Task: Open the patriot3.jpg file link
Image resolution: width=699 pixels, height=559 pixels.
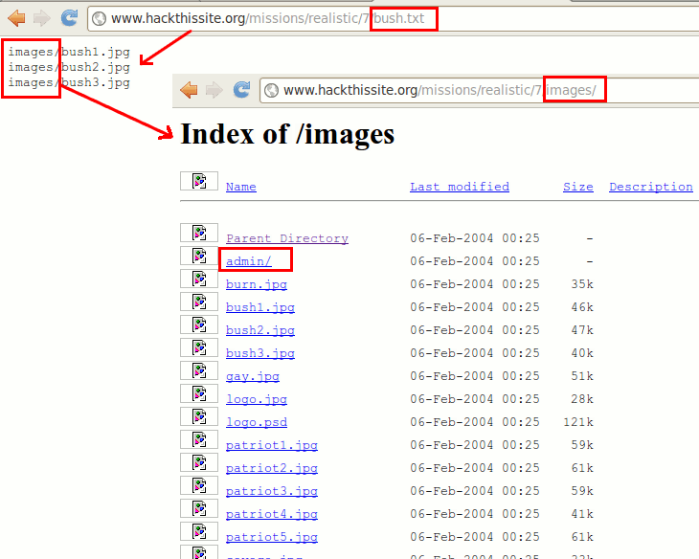Action: point(271,491)
